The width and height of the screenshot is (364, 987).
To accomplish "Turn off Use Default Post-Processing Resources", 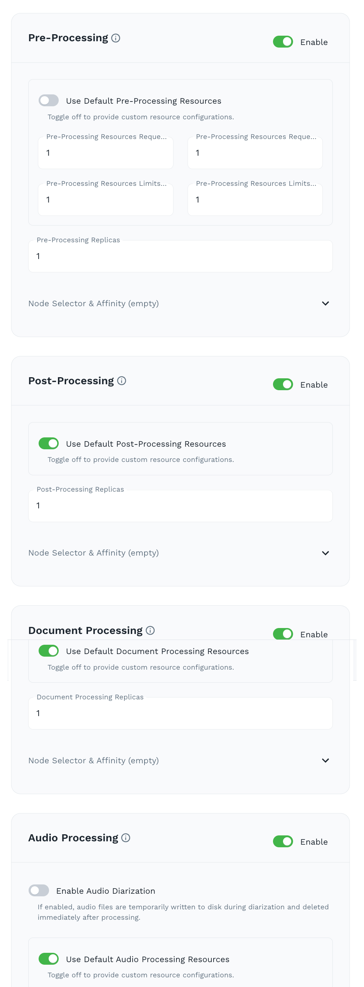I will (49, 443).
